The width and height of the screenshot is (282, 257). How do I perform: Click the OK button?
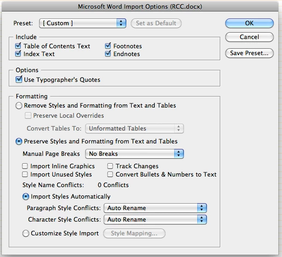point(249,23)
